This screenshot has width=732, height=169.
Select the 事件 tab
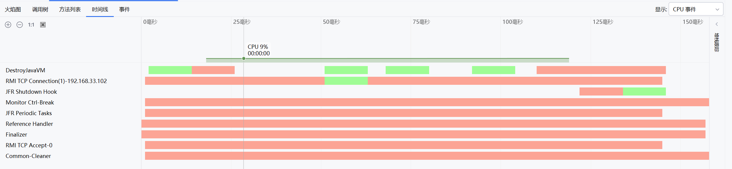(124, 10)
